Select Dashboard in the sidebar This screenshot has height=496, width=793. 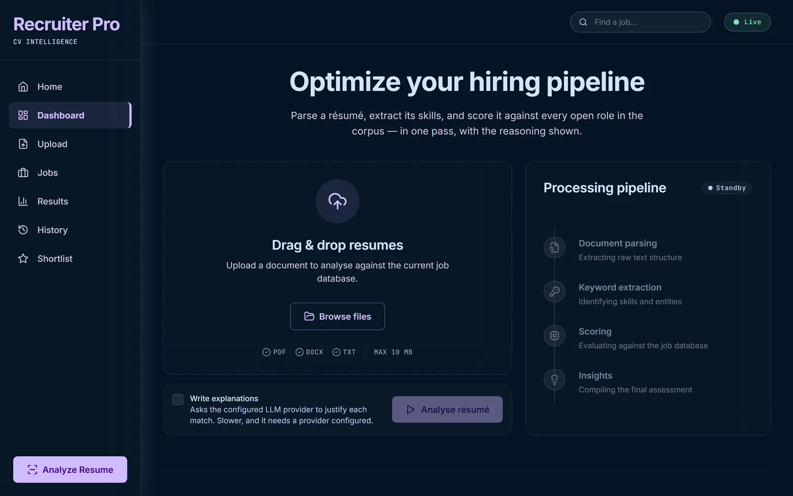click(70, 115)
